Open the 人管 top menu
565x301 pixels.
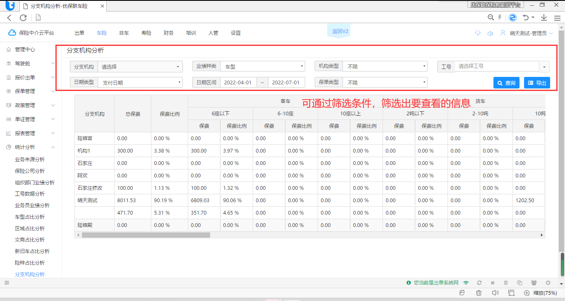point(213,33)
